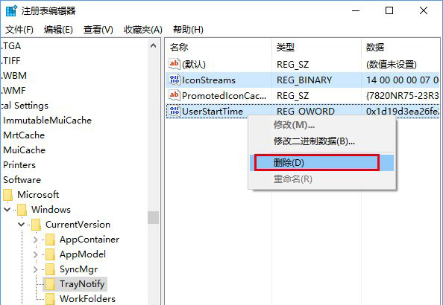Click the 数据 column header
Image resolution: width=443 pixels, height=305 pixels.
tap(401, 47)
